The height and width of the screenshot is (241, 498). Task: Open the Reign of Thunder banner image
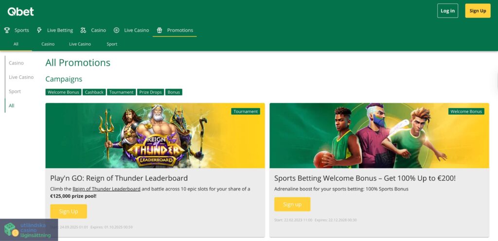(x=155, y=136)
